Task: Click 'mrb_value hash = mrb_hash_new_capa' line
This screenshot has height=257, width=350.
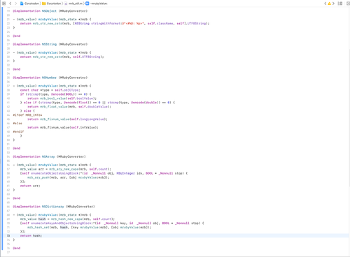Action: [67, 219]
